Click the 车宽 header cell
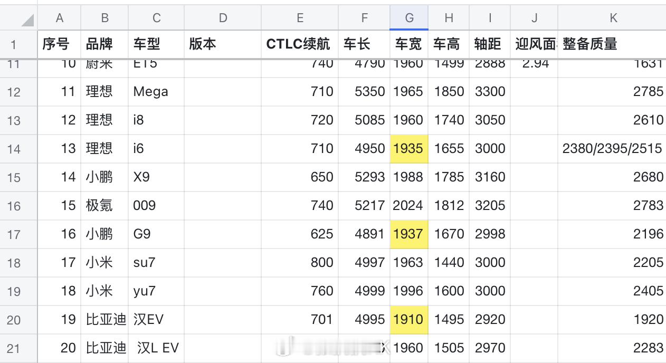 [x=409, y=44]
